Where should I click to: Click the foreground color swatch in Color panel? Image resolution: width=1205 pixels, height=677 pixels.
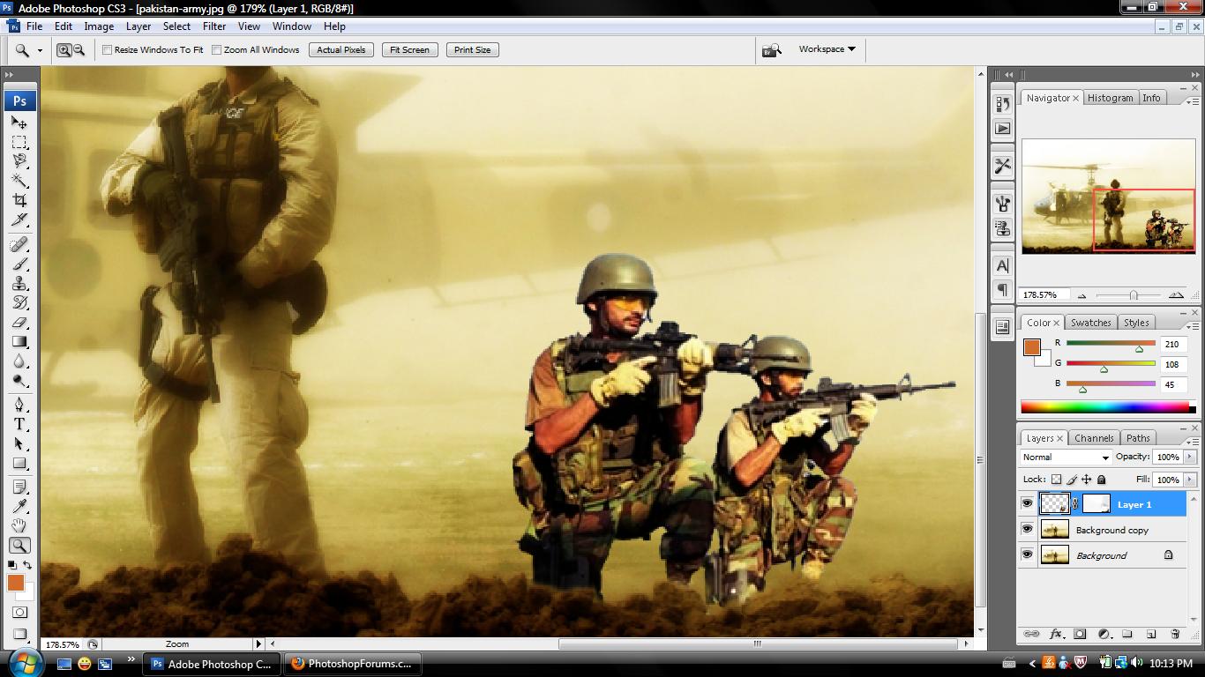click(x=1031, y=347)
